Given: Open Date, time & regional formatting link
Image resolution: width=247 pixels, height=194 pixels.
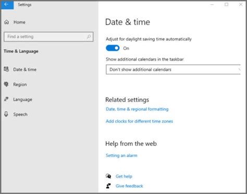Looking at the screenshot, I should pos(137,109).
